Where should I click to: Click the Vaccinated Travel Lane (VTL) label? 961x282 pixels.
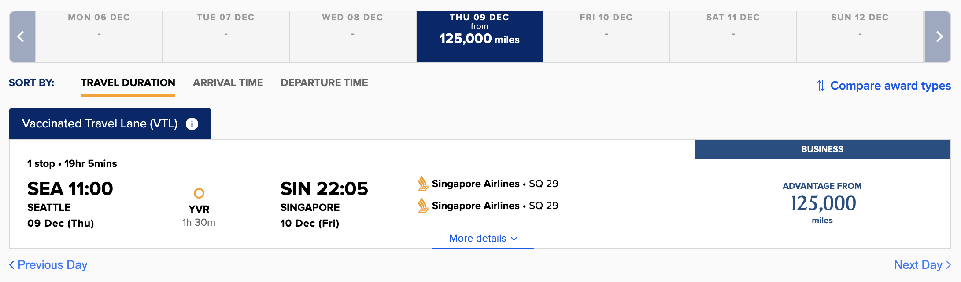tap(100, 124)
